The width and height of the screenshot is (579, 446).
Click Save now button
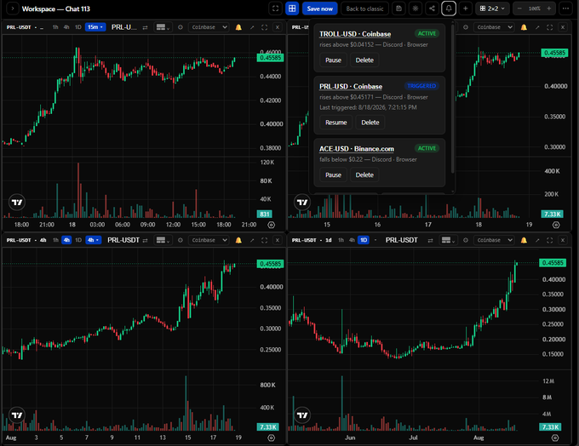pos(320,9)
